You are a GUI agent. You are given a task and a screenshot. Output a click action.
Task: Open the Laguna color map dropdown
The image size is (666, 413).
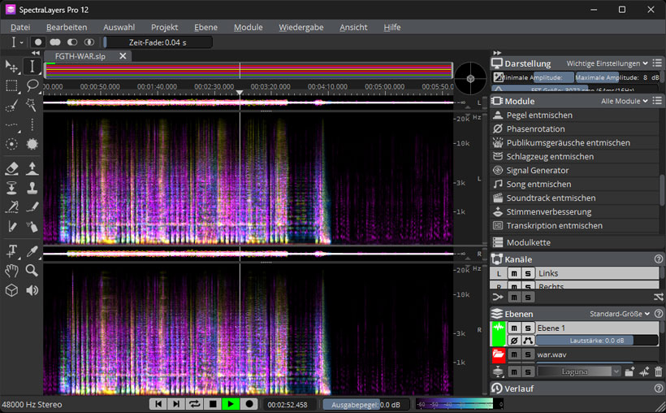[x=578, y=372]
